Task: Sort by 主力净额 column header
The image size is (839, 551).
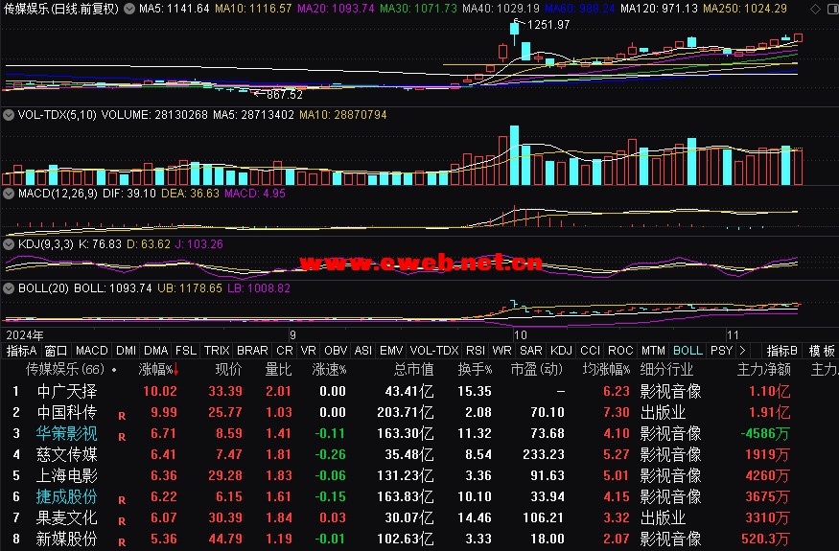Action: [x=763, y=369]
